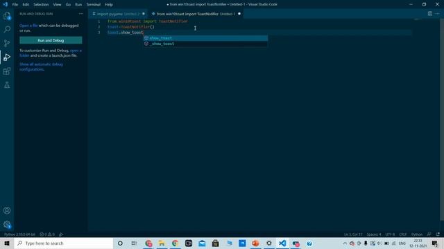This screenshot has width=444, height=249.
Task: Click Python language mode in status bar
Action: tap(416, 234)
